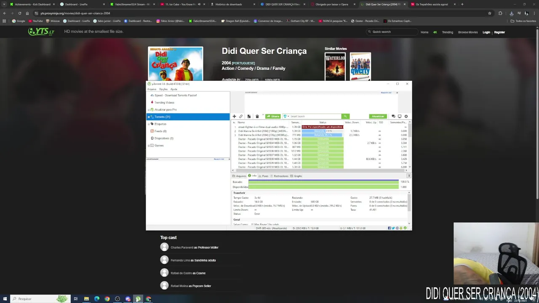Select Speed - Download Torrents Faster sidebar item
This screenshot has width=539, height=303.
coord(176,96)
